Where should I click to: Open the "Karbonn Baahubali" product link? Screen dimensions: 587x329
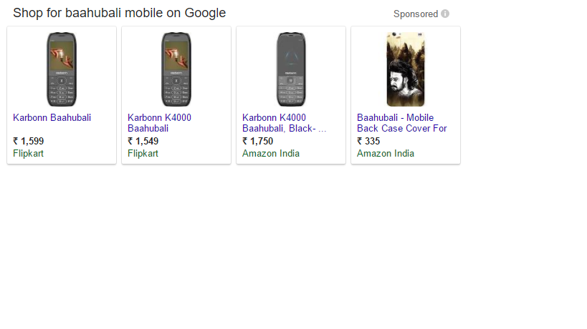click(52, 118)
